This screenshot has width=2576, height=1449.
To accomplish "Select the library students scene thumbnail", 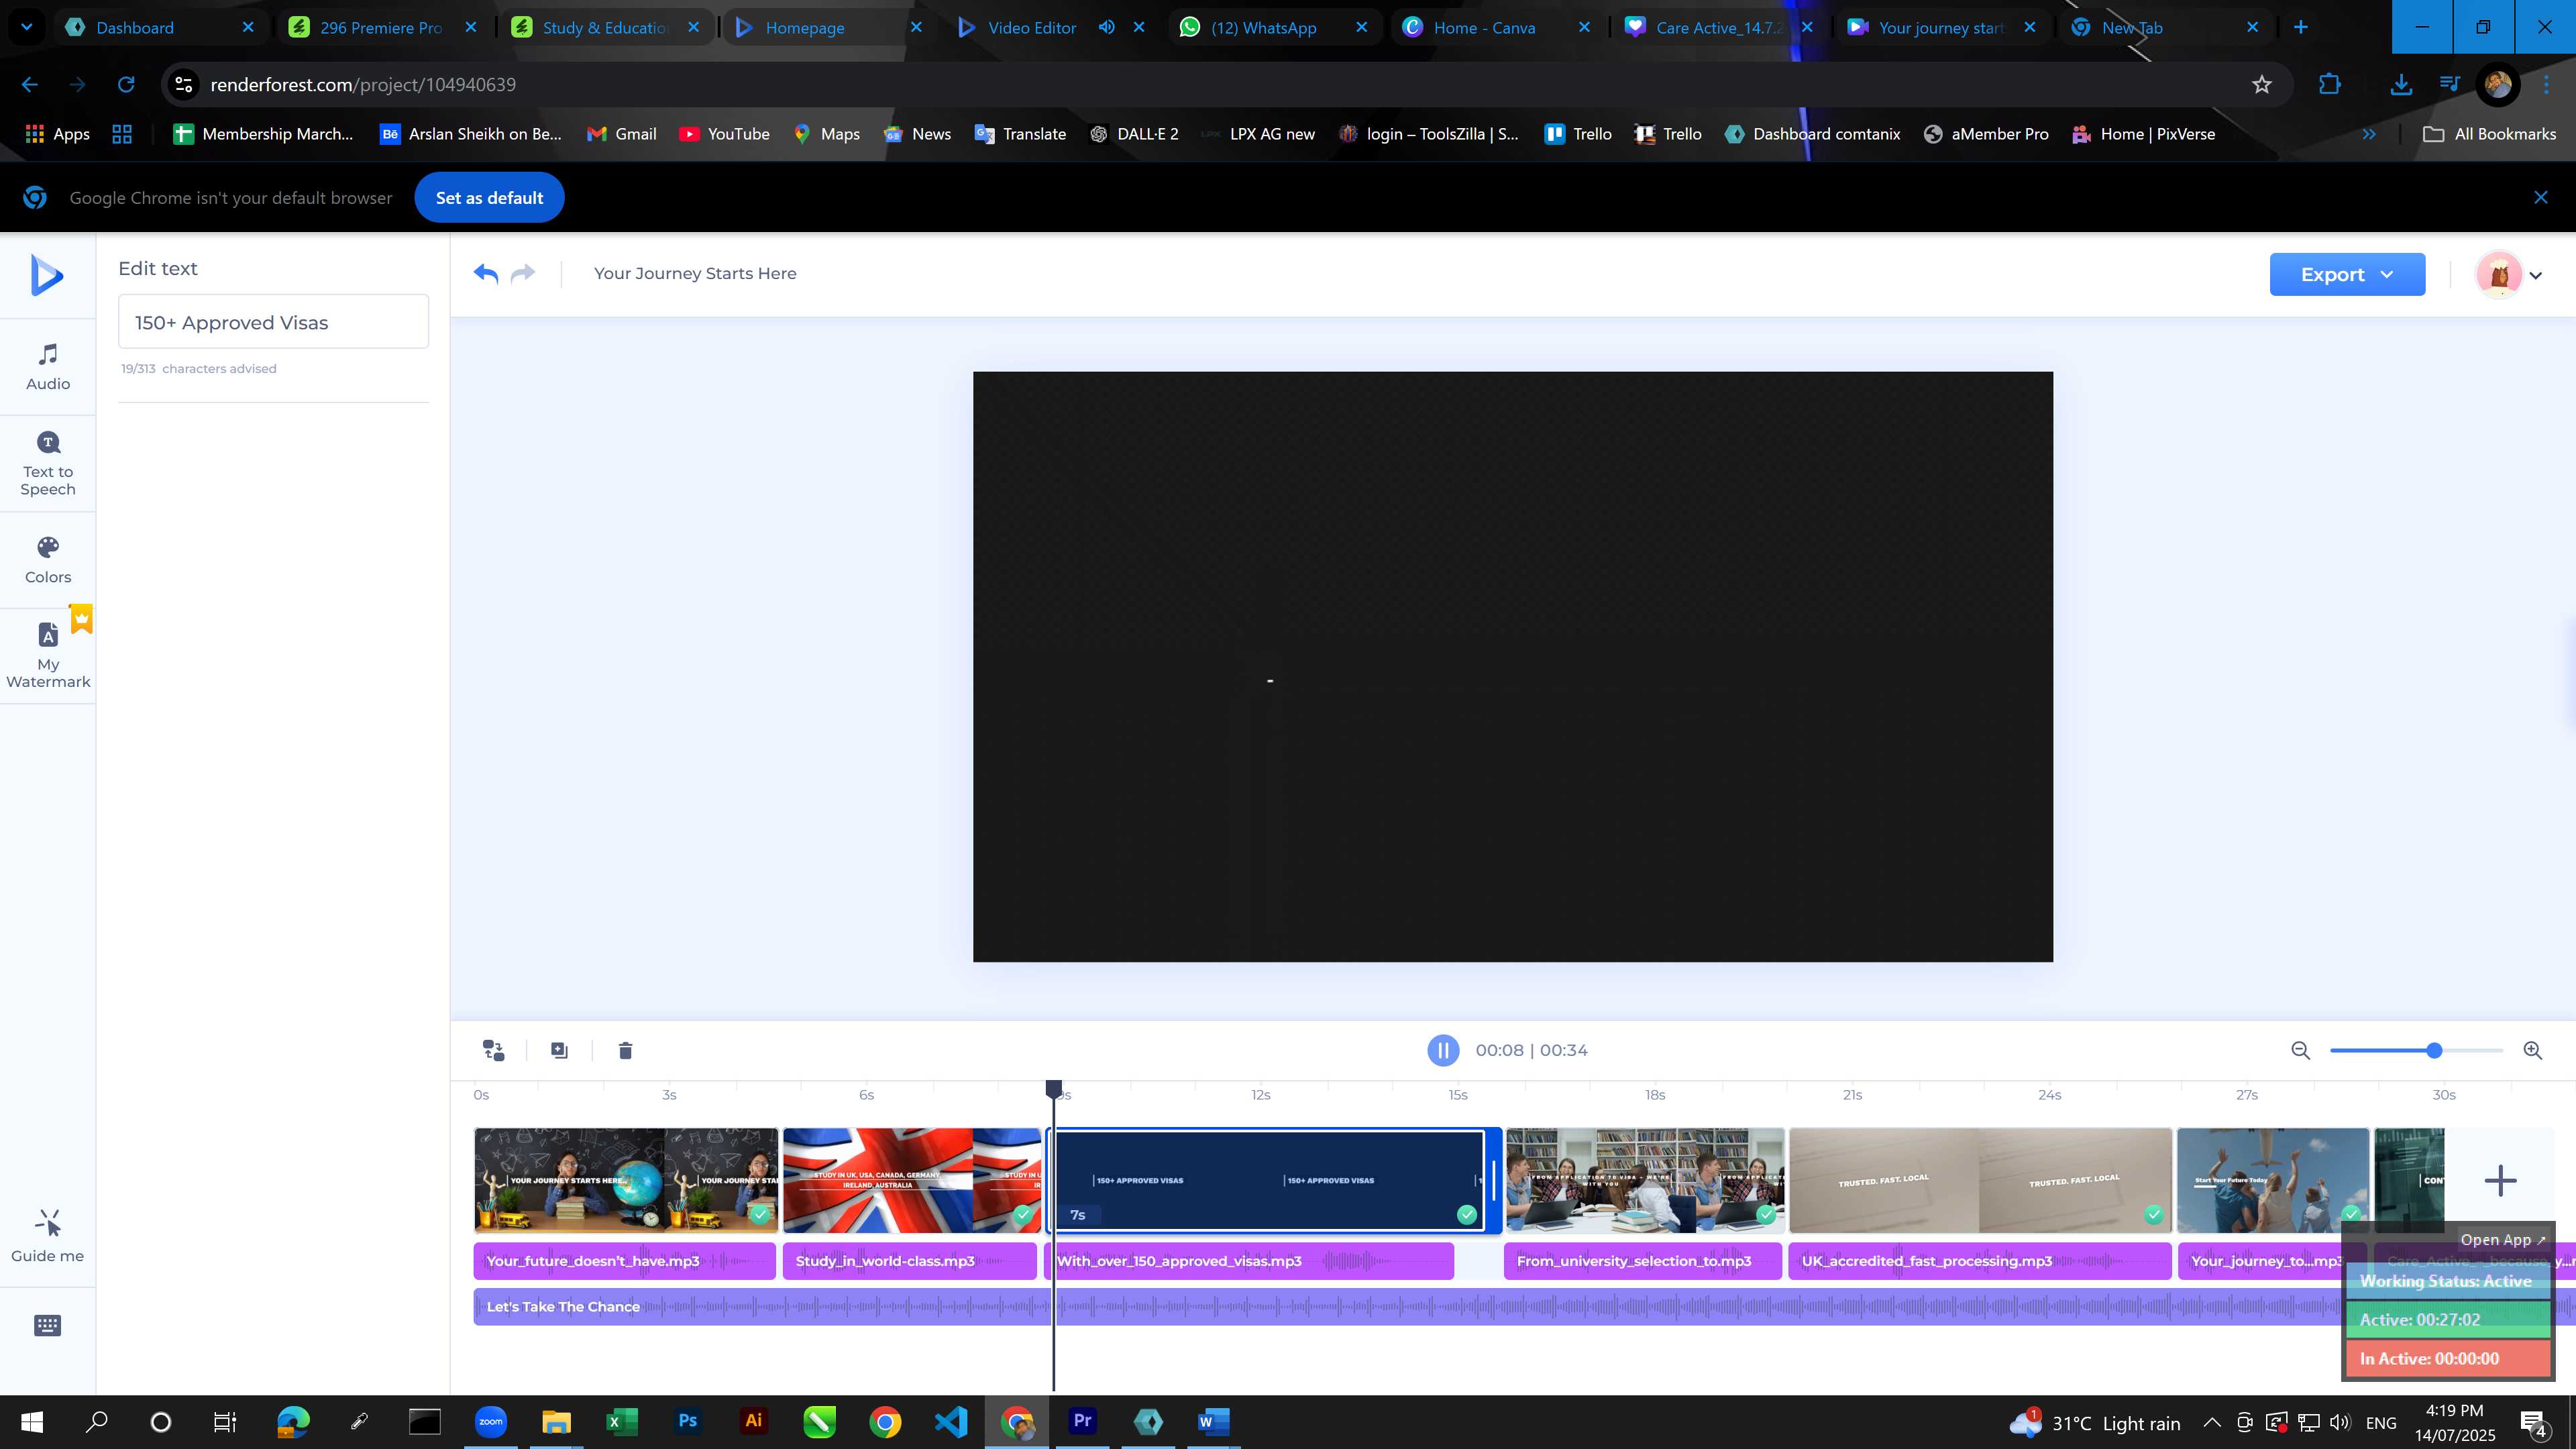I will [x=1645, y=1180].
